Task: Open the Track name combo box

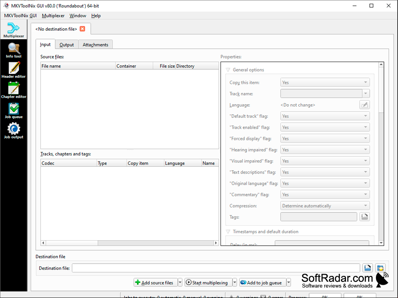Action: 325,93
